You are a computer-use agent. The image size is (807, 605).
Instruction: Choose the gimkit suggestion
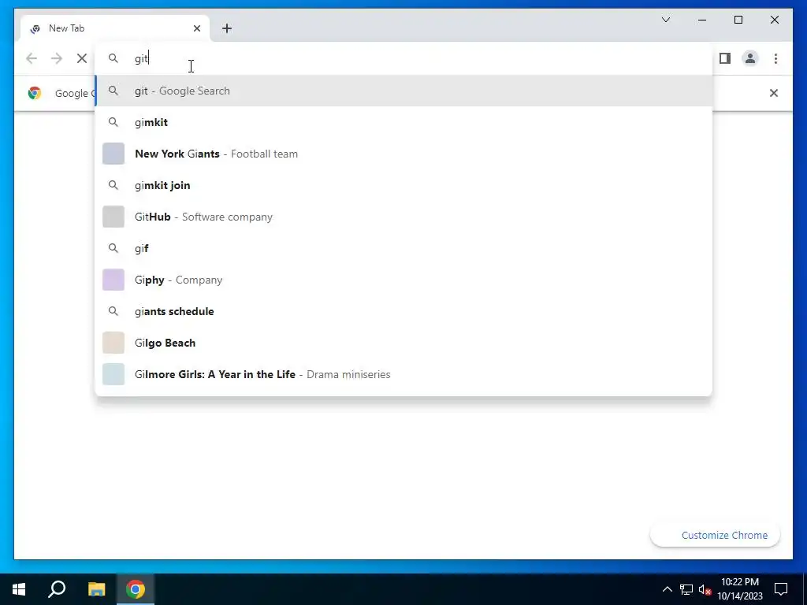click(403, 122)
